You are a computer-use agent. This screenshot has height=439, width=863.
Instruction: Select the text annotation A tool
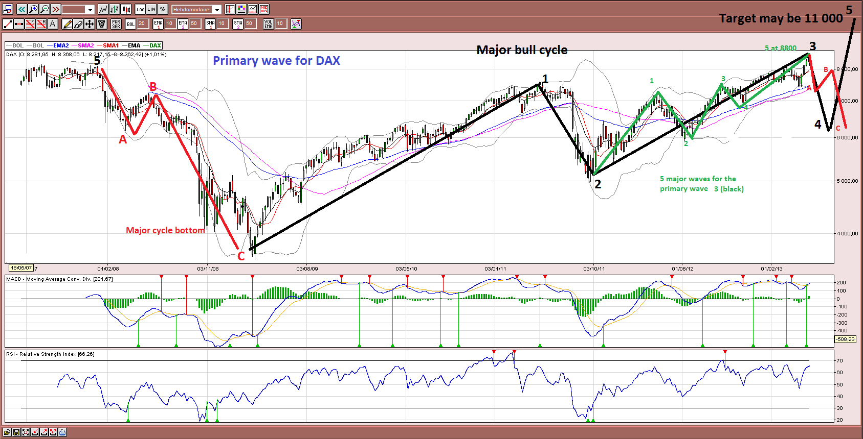point(53,23)
